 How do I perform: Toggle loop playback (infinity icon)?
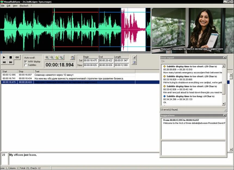(x=17, y=57)
